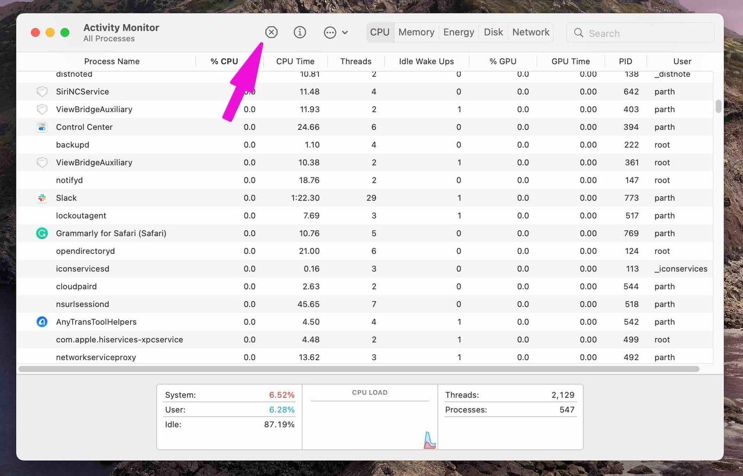The width and height of the screenshot is (743, 476).
Task: Sort by User column header
Action: point(682,61)
